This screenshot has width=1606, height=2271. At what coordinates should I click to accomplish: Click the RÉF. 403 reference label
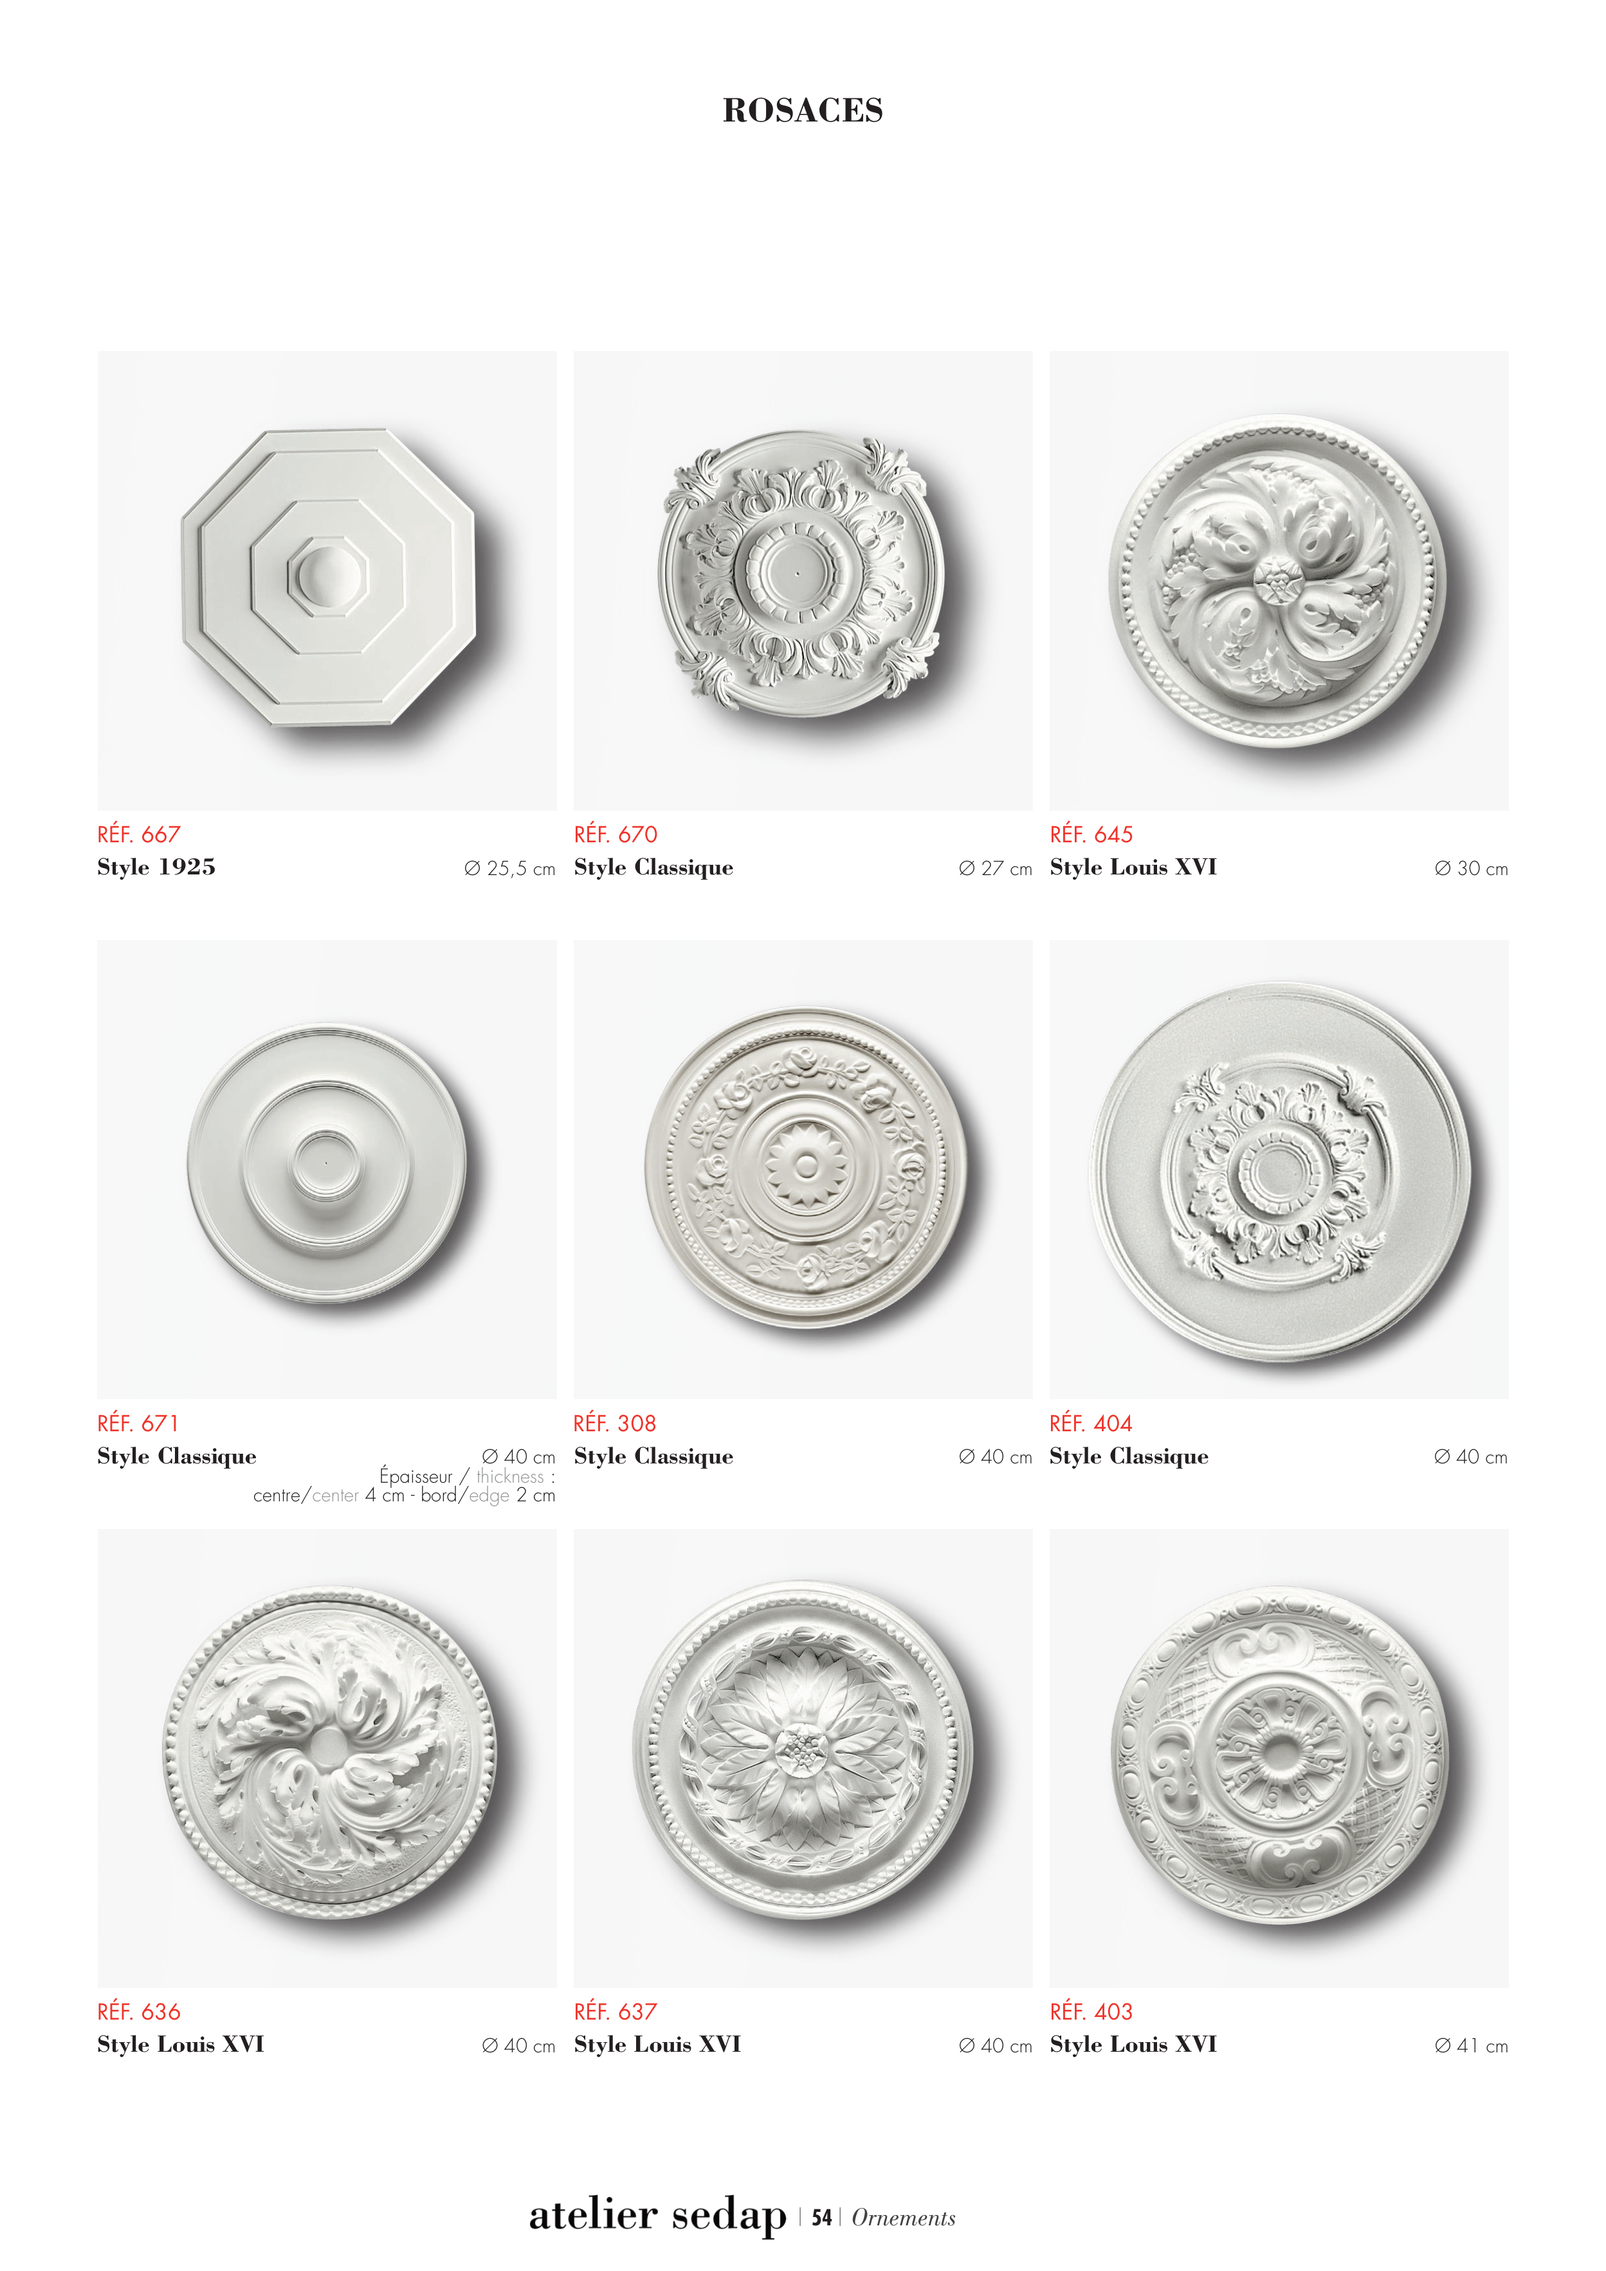[1091, 2012]
